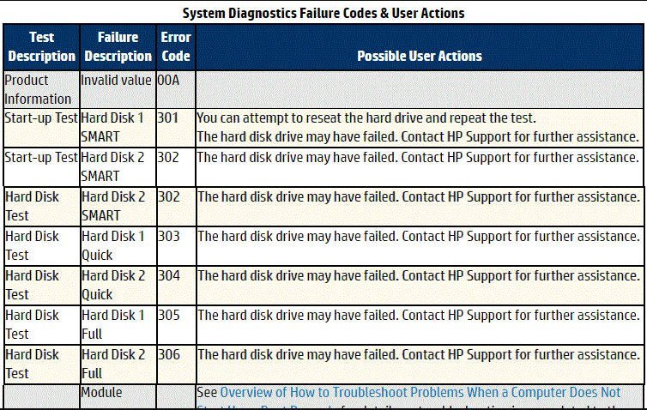Viewport: 647px width, 410px height.
Task: Select the "Hard Disk 2 Full" cell
Action: pos(112,364)
